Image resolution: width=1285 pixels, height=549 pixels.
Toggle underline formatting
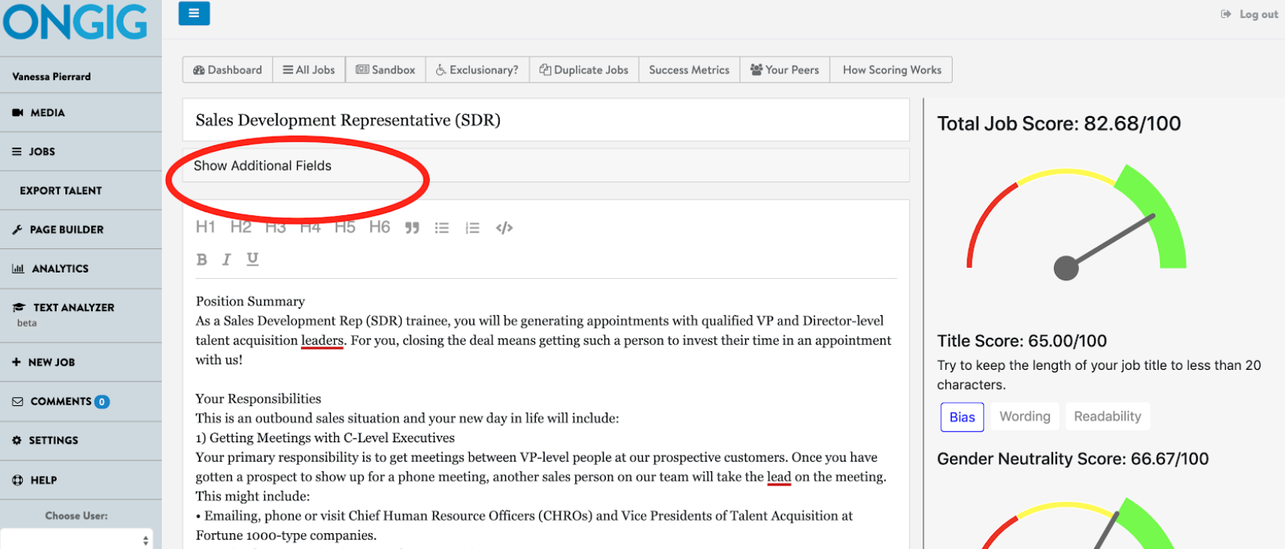[x=252, y=259]
